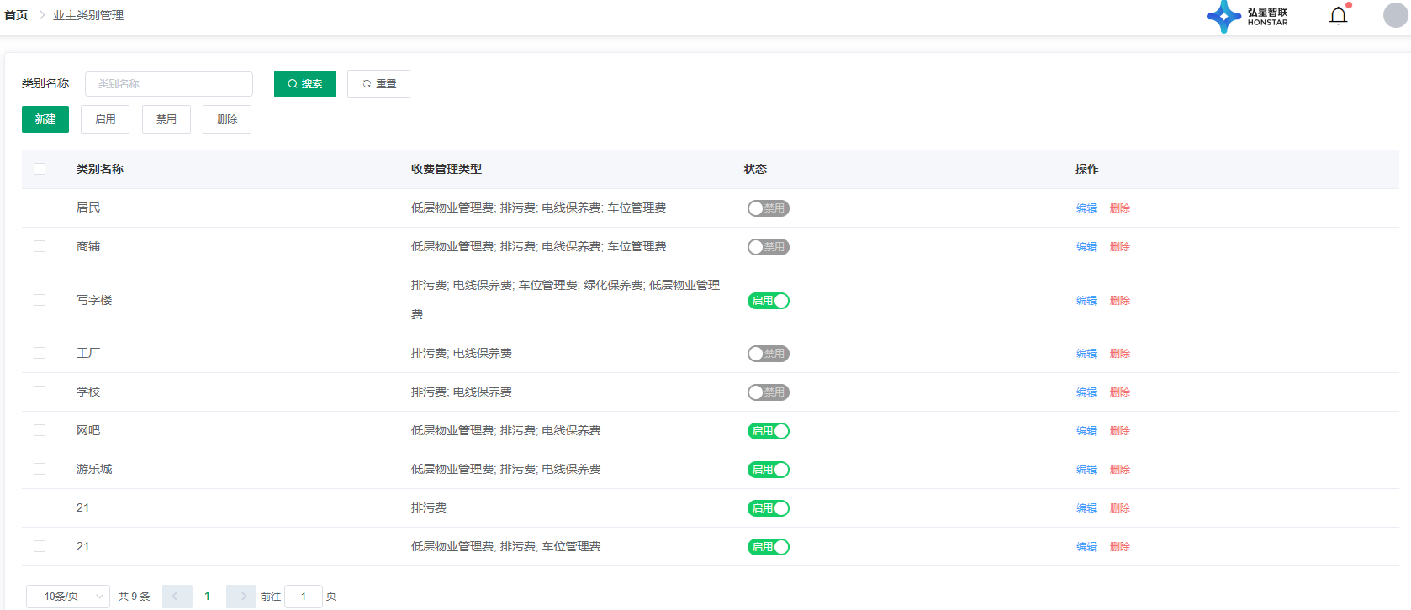This screenshot has width=1411, height=610.
Task: Click the 首页 breadcrumb link
Action: click(x=16, y=16)
